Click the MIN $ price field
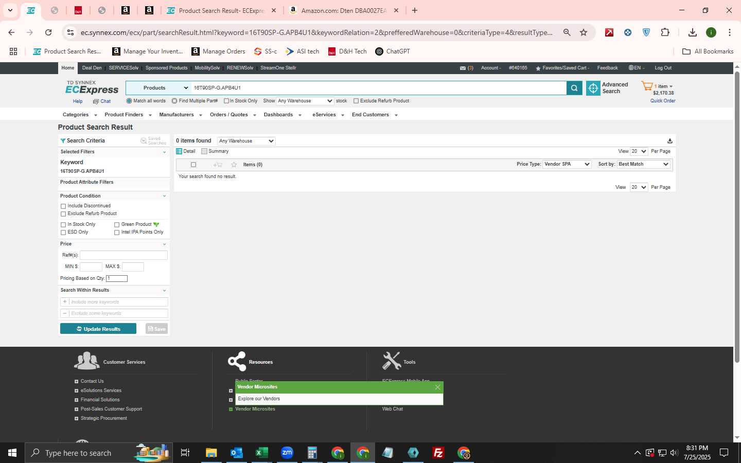This screenshot has height=463, width=741. coord(91,266)
